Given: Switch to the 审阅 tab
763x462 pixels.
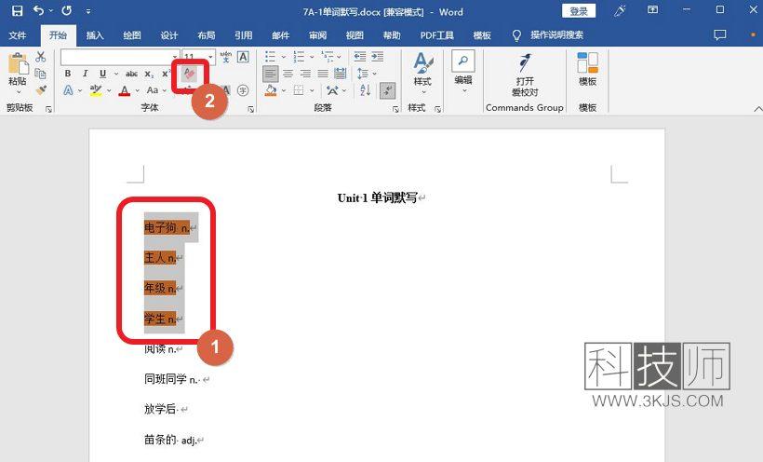Looking at the screenshot, I should pos(317,35).
